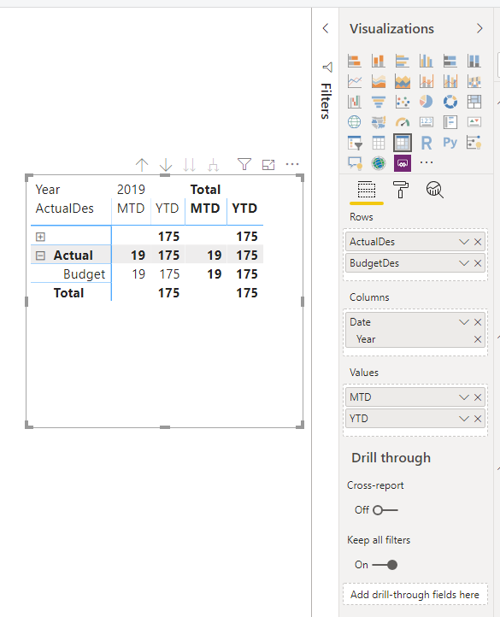
Task: Select the funnel chart visual
Action: pyautogui.click(x=379, y=102)
